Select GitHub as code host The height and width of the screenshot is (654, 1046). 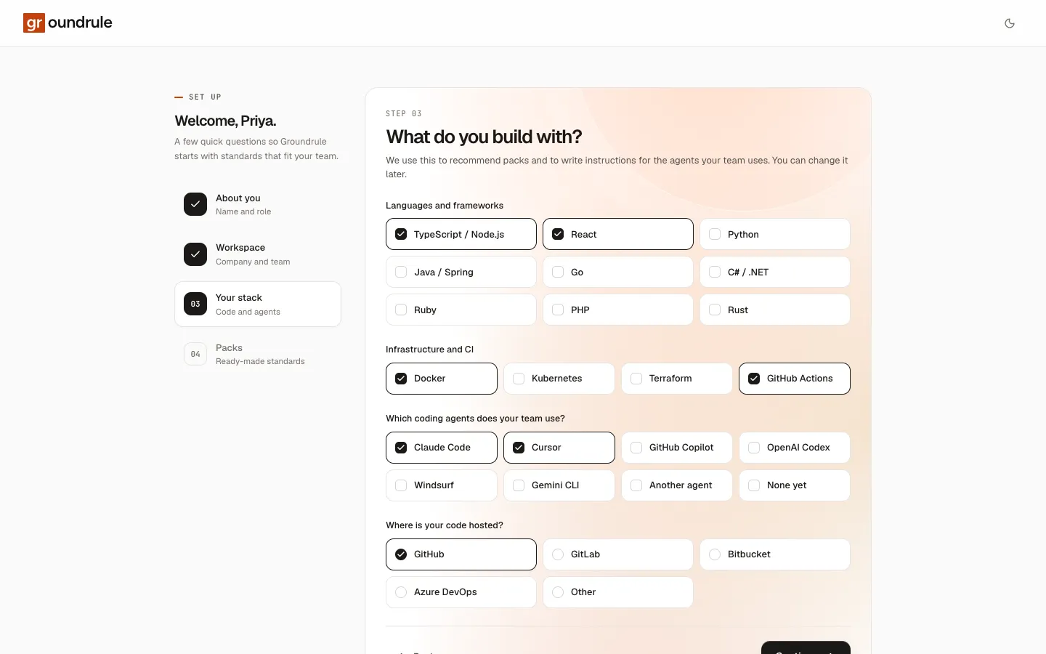(x=461, y=554)
